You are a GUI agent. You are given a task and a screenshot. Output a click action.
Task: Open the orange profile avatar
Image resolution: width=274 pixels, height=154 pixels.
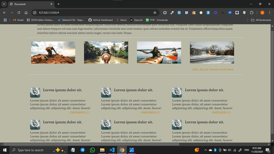262,13
